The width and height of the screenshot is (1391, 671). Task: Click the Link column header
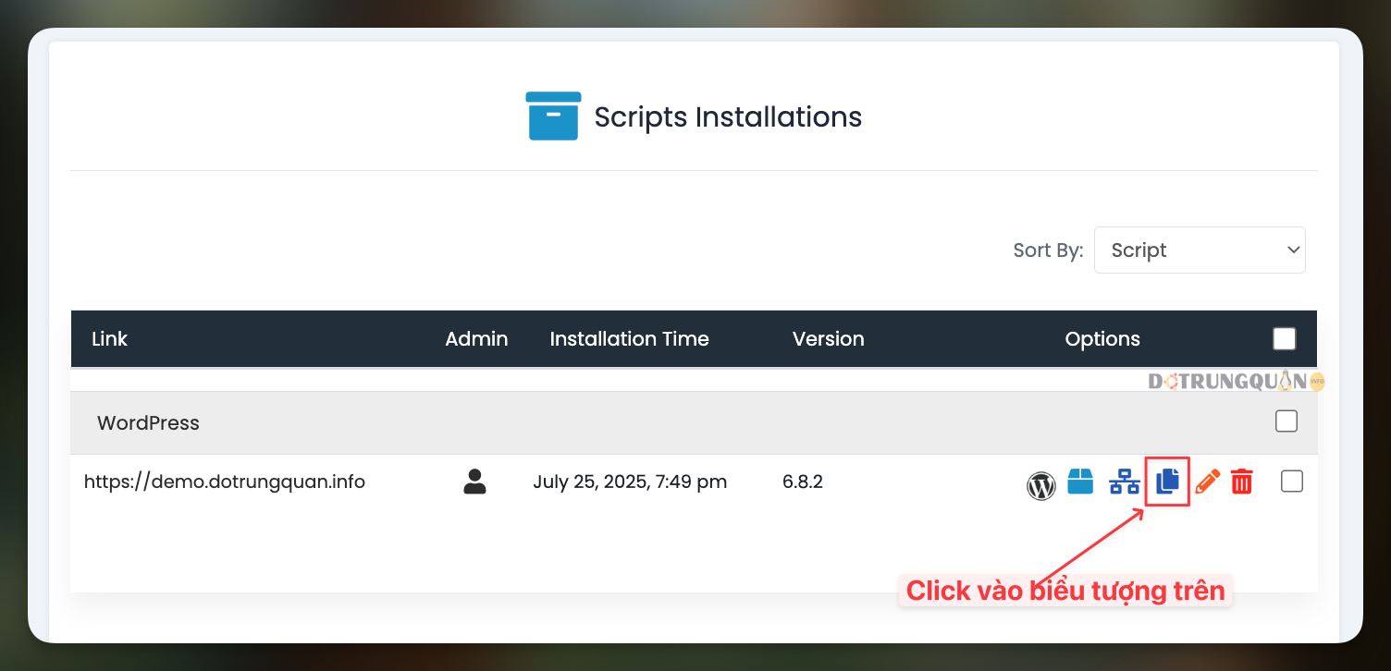(109, 339)
